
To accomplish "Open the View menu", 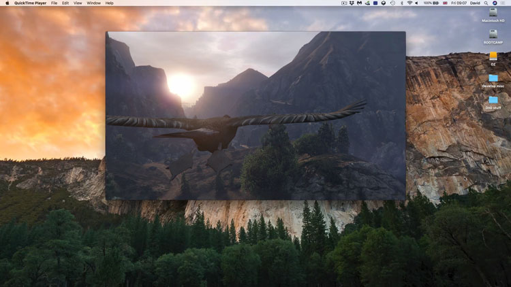I will coord(78,3).
